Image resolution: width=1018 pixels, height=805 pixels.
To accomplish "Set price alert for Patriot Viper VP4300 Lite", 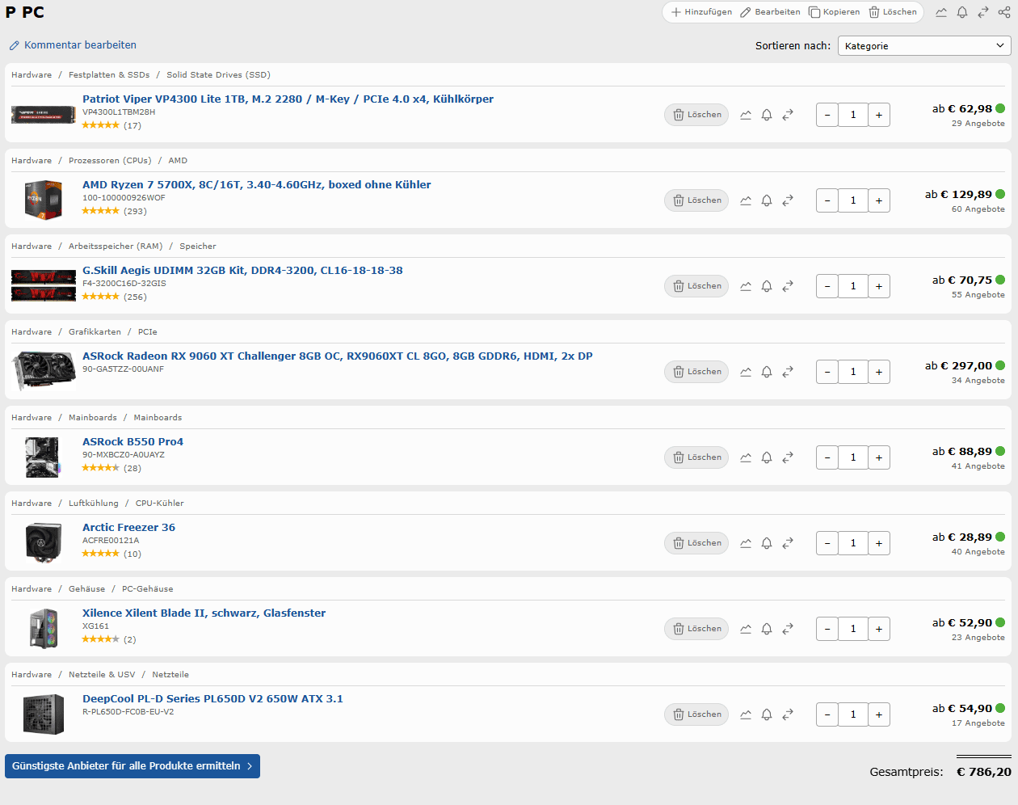I will tap(767, 115).
